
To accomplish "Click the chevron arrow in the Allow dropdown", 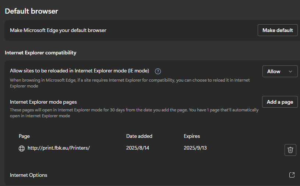I will [290, 71].
